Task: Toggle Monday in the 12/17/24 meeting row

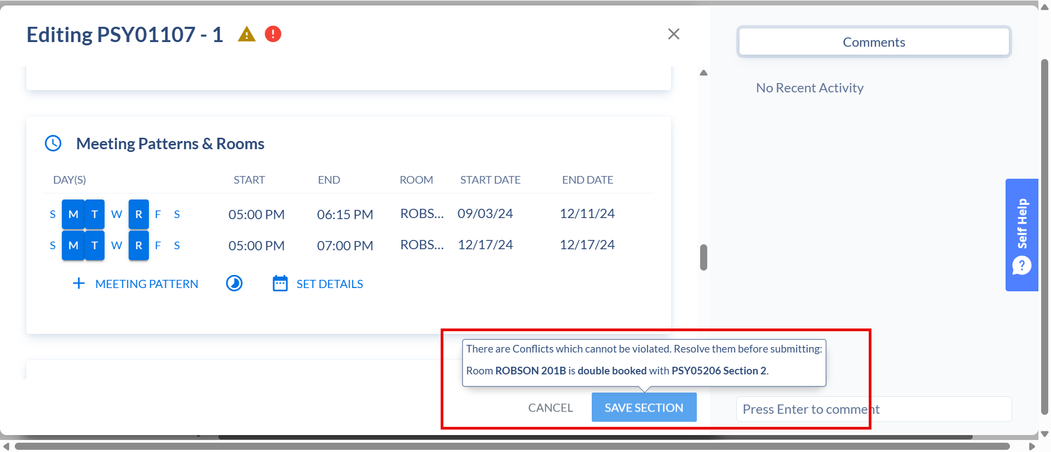Action: 73,245
